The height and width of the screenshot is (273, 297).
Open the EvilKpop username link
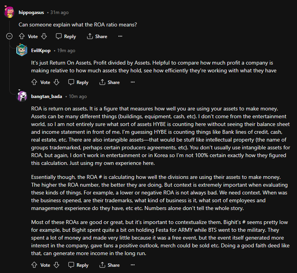(x=41, y=51)
